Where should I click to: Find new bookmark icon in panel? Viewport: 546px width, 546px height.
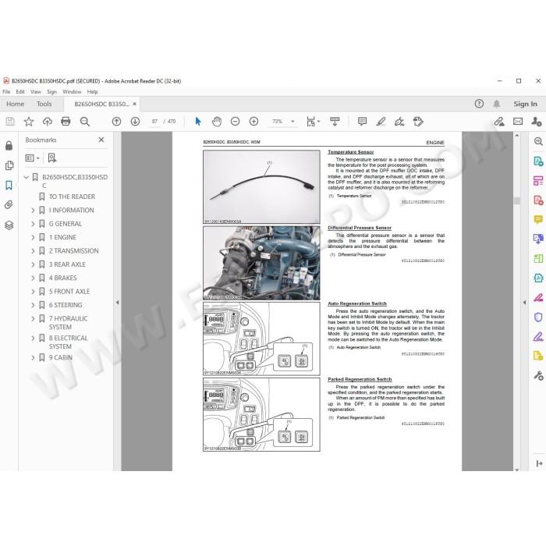[52, 158]
